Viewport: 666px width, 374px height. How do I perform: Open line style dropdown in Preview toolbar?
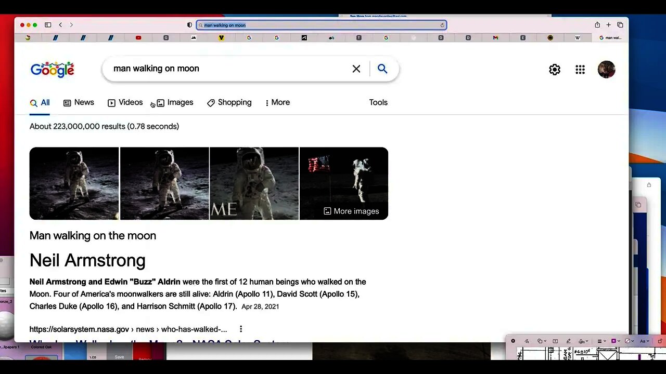601,341
